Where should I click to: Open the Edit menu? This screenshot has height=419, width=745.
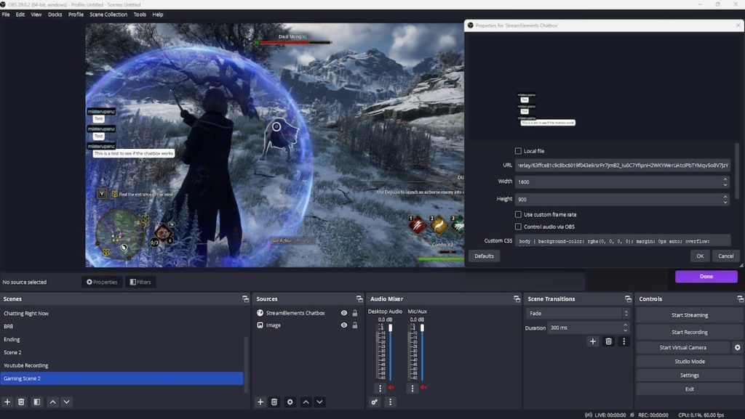(20, 15)
